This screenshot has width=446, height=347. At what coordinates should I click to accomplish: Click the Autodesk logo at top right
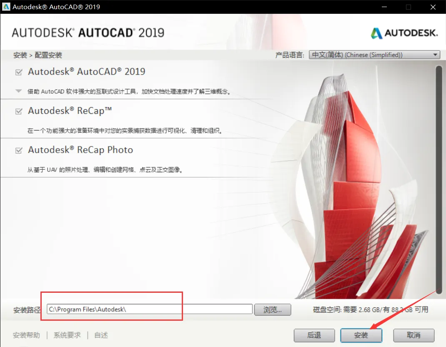(x=404, y=33)
